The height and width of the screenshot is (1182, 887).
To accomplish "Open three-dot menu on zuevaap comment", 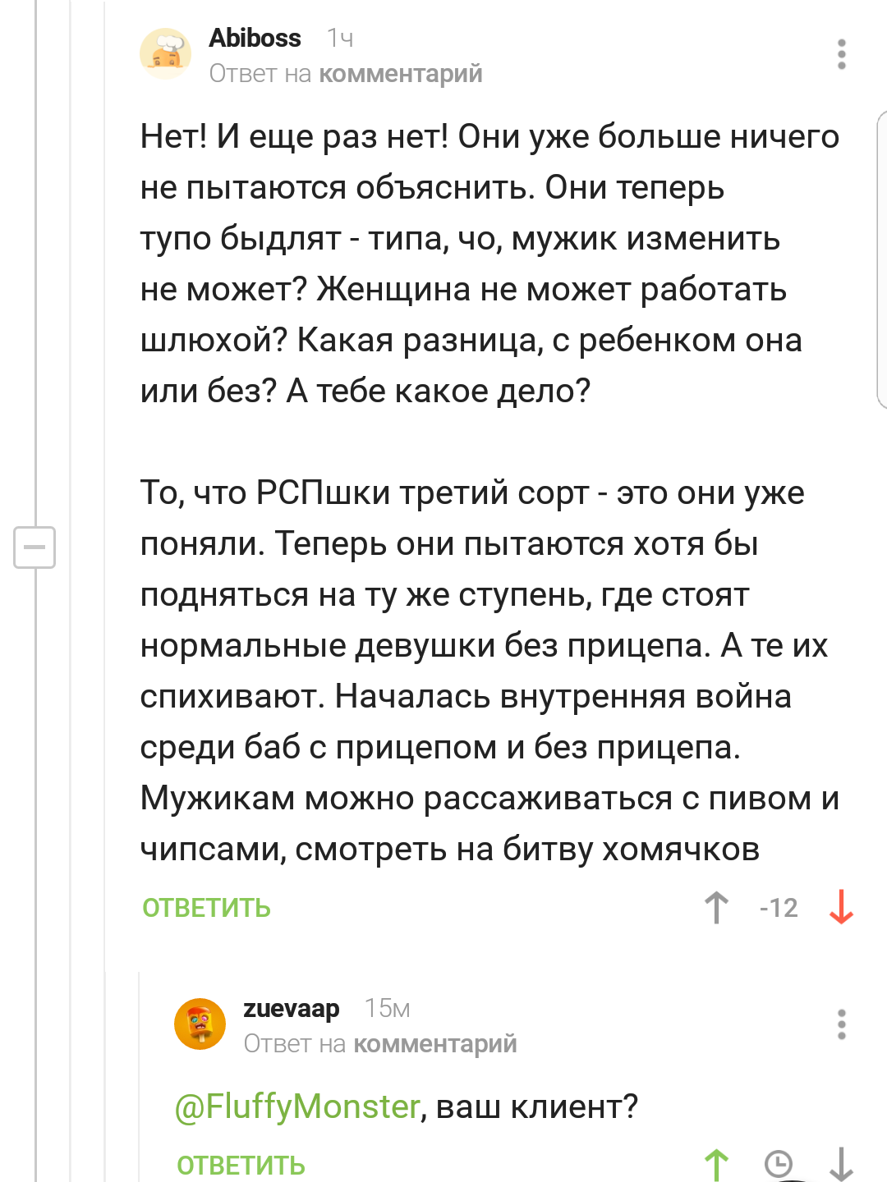I will pos(841,1024).
